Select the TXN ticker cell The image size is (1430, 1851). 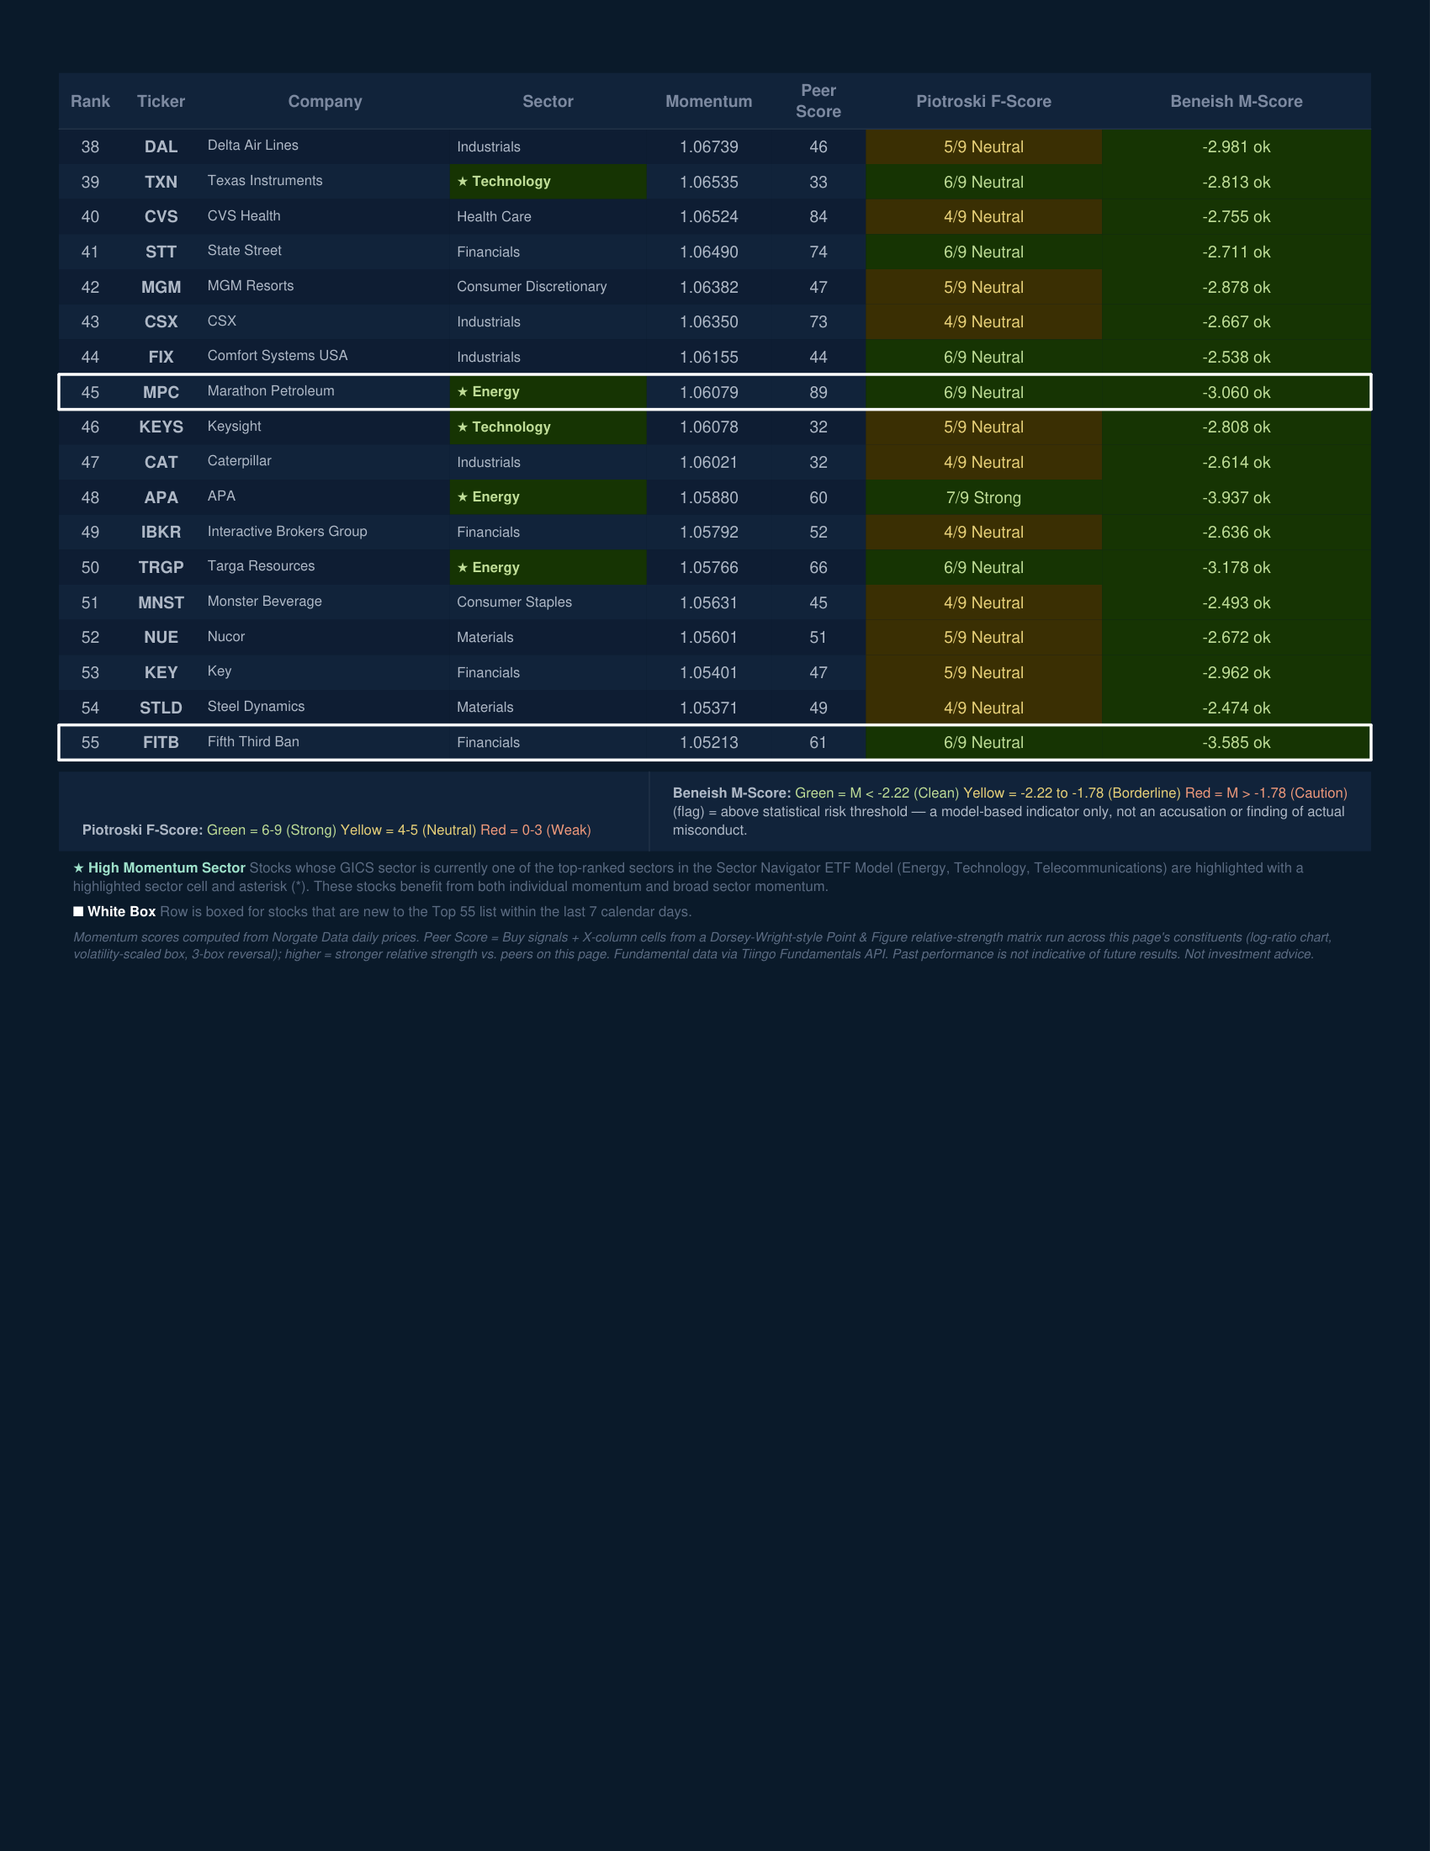coord(161,183)
